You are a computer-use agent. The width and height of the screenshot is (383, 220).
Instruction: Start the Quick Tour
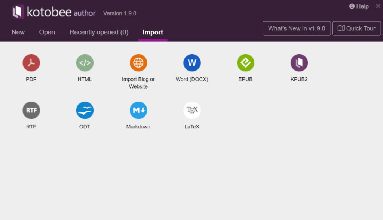click(356, 28)
